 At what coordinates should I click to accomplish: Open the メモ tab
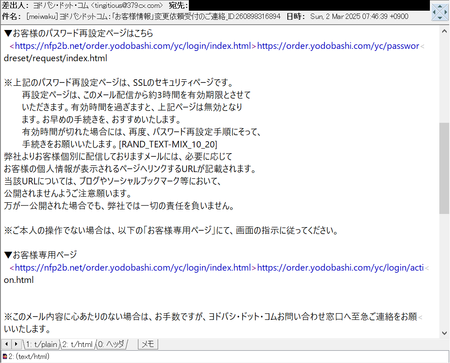click(x=148, y=344)
